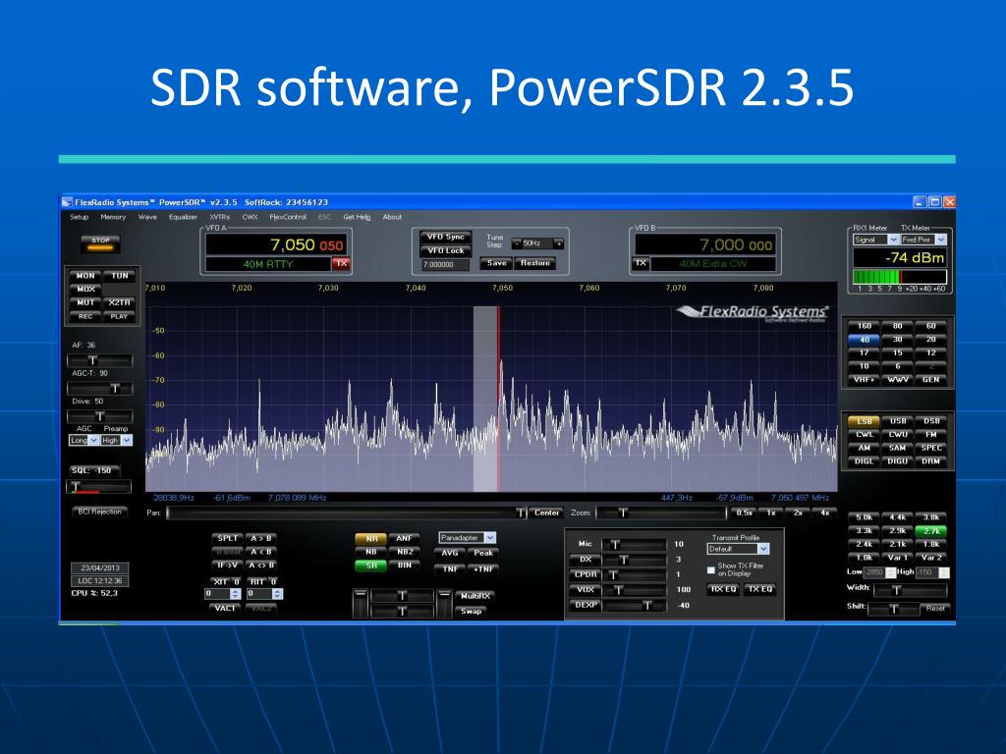The width and height of the screenshot is (1006, 754).
Task: Check Show TX Filter on Display
Action: pyautogui.click(x=711, y=569)
